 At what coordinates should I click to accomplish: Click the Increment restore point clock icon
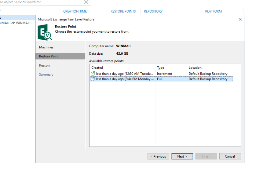[x=93, y=74]
